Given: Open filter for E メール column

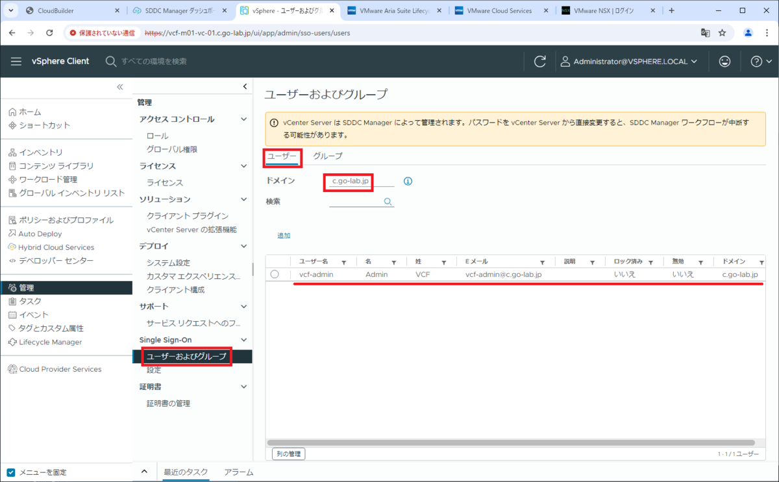Looking at the screenshot, I should coord(542,262).
